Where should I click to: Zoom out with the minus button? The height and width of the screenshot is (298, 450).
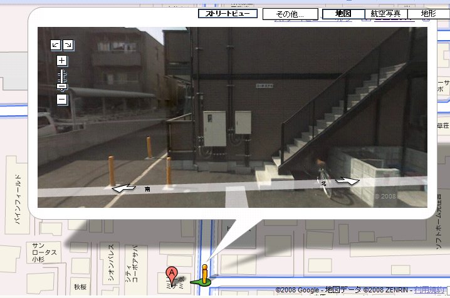pos(61,99)
